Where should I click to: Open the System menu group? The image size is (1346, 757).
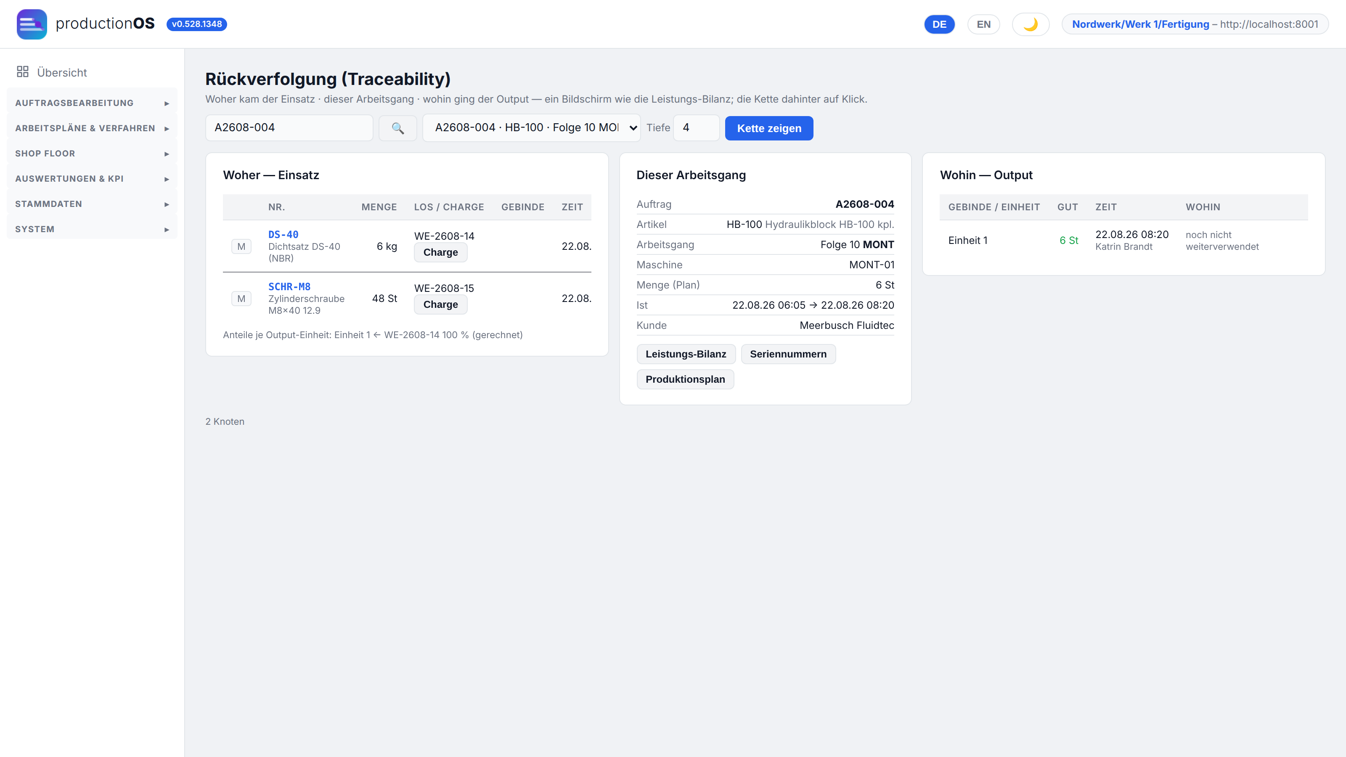click(x=92, y=229)
